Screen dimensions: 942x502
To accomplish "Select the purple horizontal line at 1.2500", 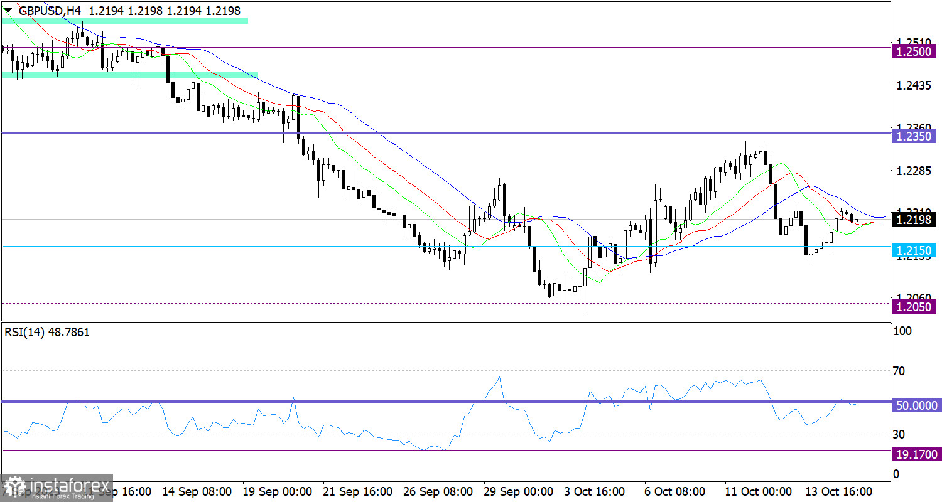I will tap(446, 48).
